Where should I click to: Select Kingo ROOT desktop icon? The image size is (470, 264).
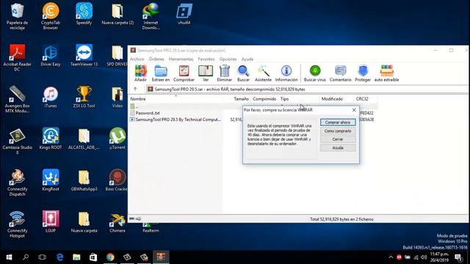tap(51, 139)
